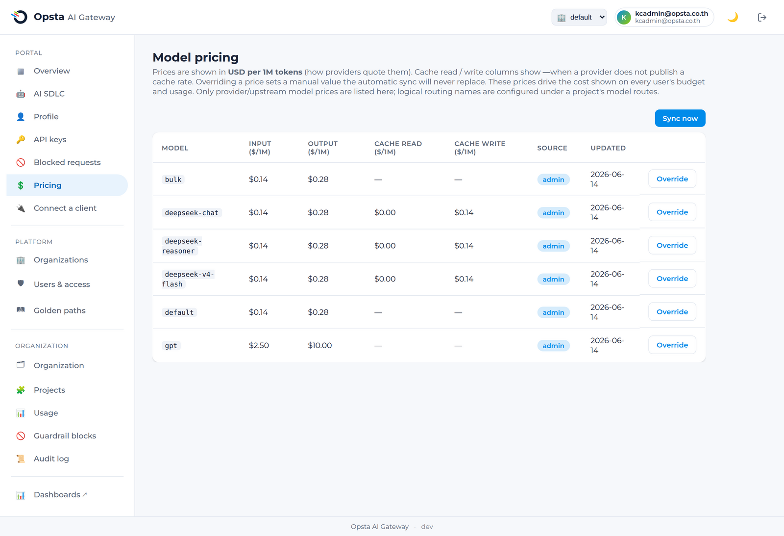This screenshot has height=536, width=784.
Task: Select the deepseek-v4-flash model name
Action: point(189,279)
